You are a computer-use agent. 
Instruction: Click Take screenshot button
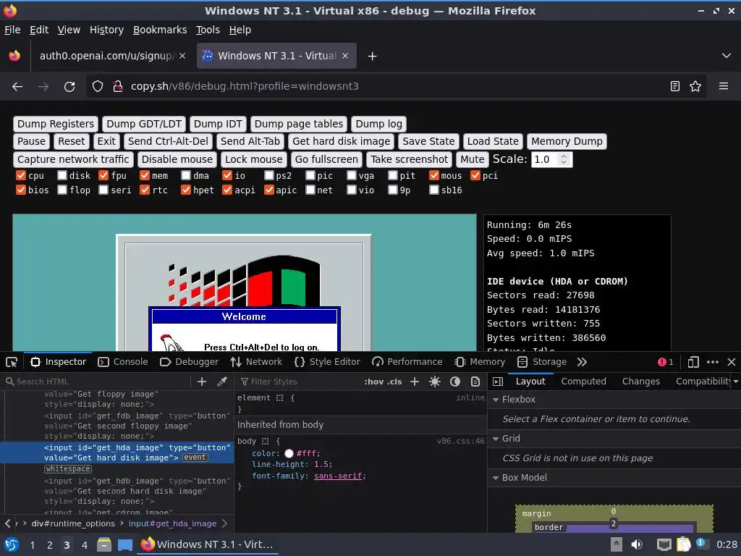[x=410, y=159]
